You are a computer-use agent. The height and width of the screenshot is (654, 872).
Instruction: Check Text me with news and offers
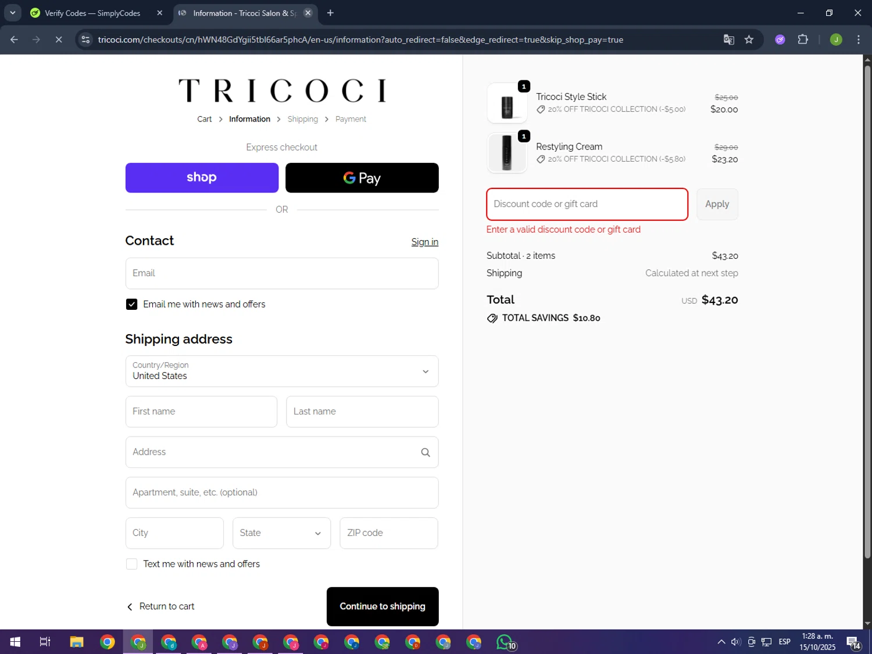[x=132, y=564]
